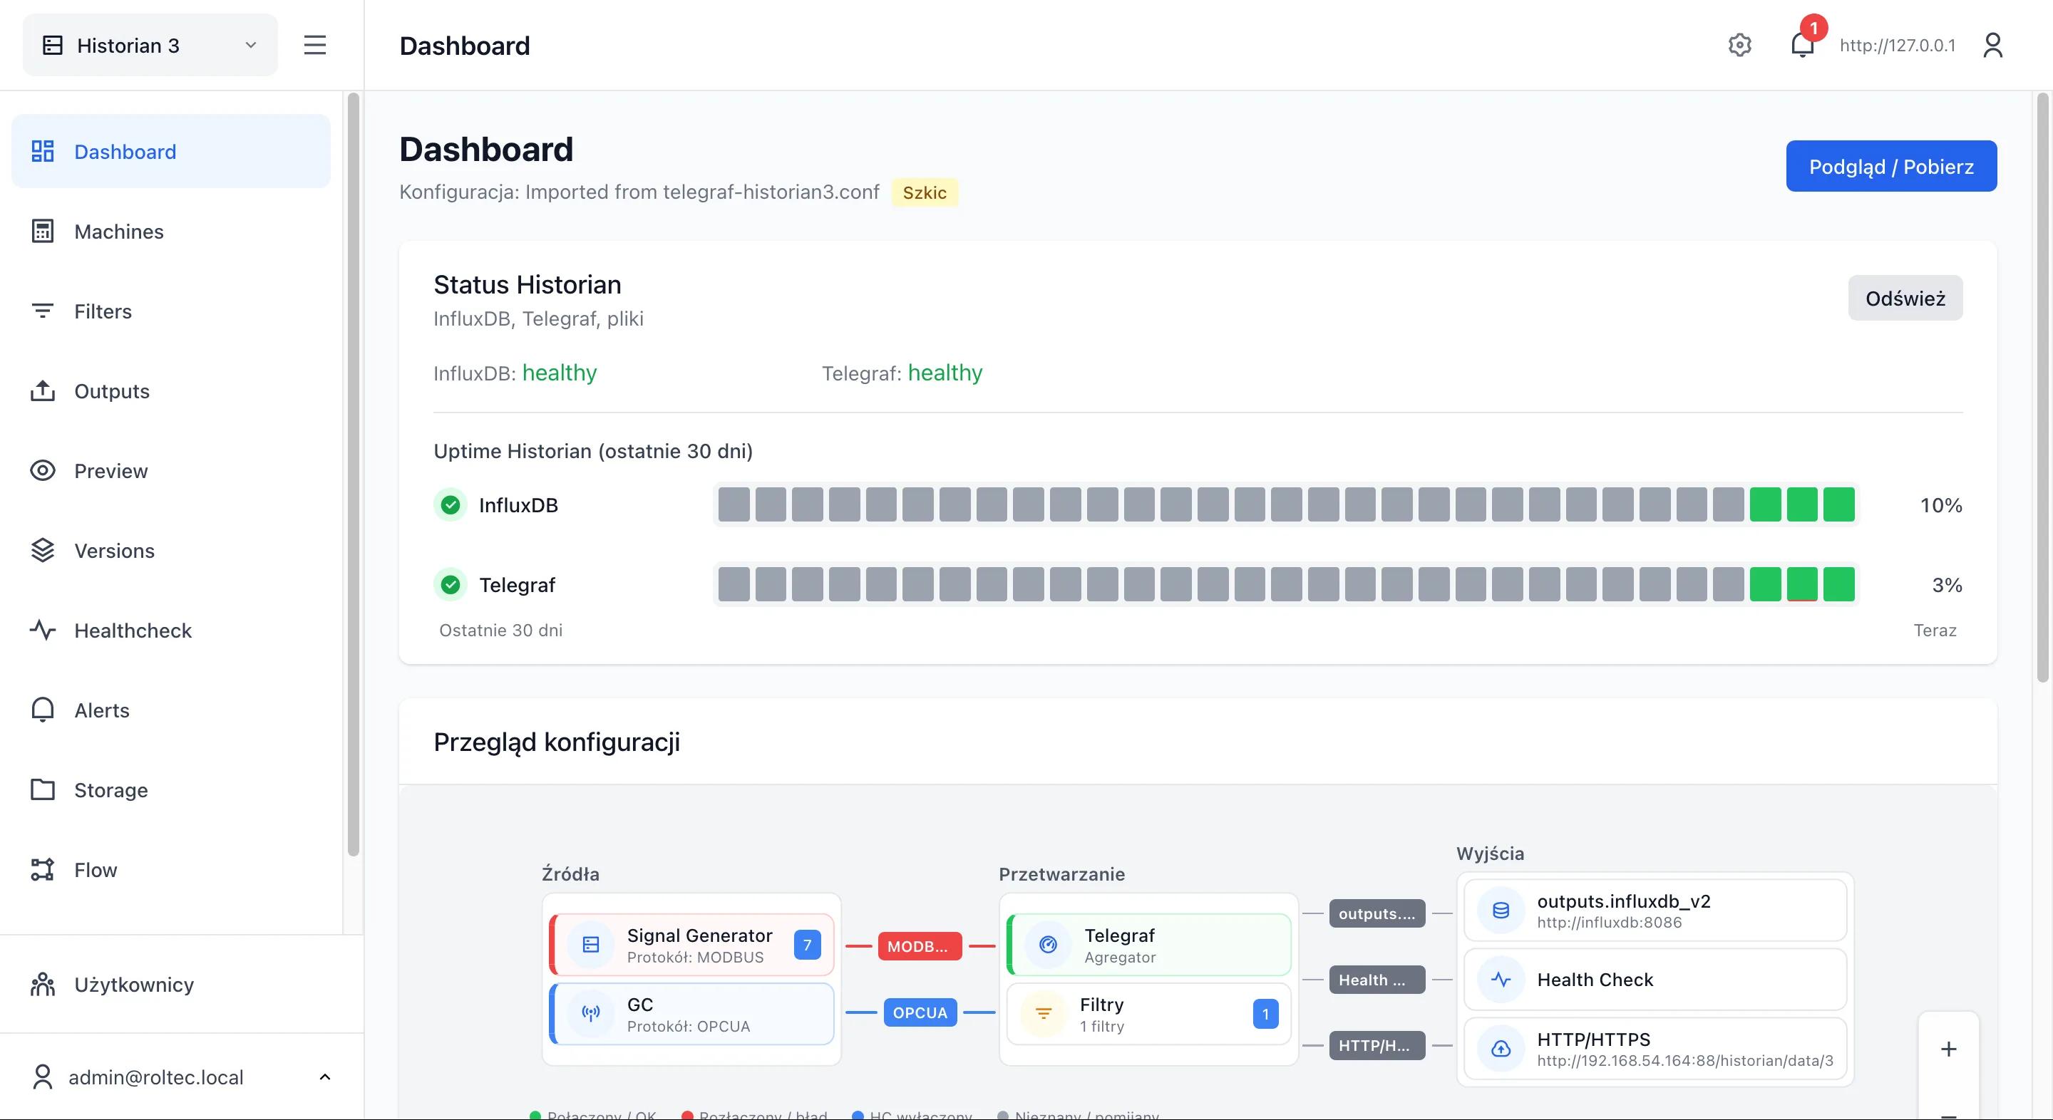2053x1120 pixels.
Task: Click the Signal Generator icon
Action: [590, 945]
